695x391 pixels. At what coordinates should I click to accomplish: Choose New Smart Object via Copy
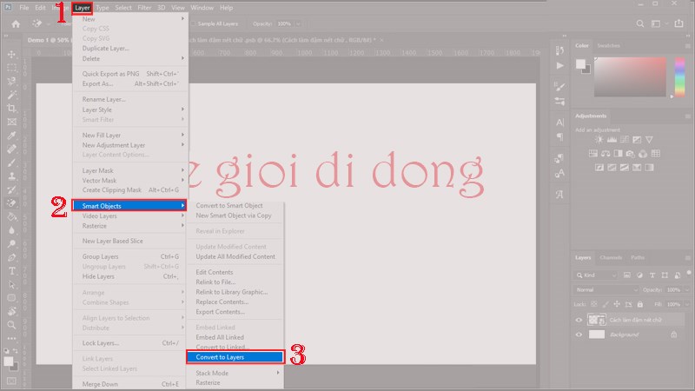click(x=235, y=215)
